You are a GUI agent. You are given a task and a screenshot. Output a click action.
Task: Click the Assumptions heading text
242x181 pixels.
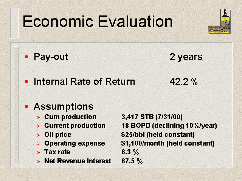64,107
